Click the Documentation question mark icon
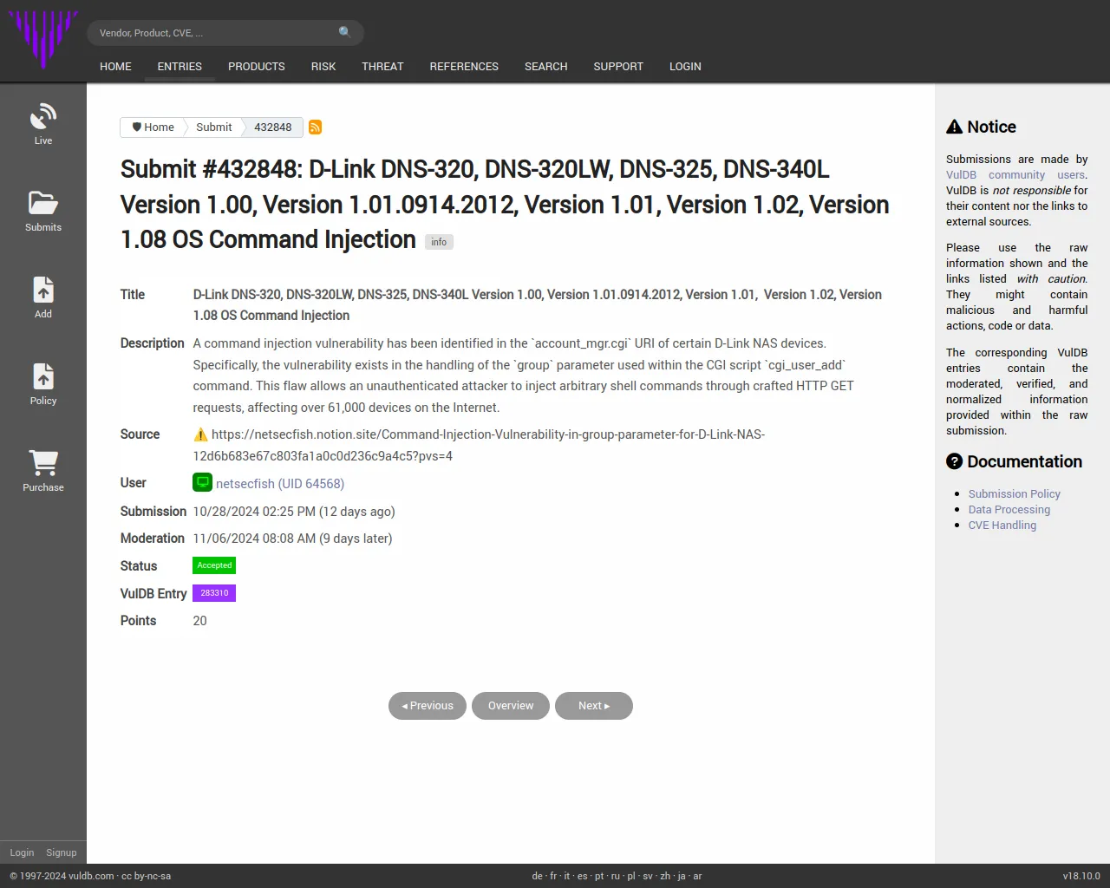 click(955, 461)
